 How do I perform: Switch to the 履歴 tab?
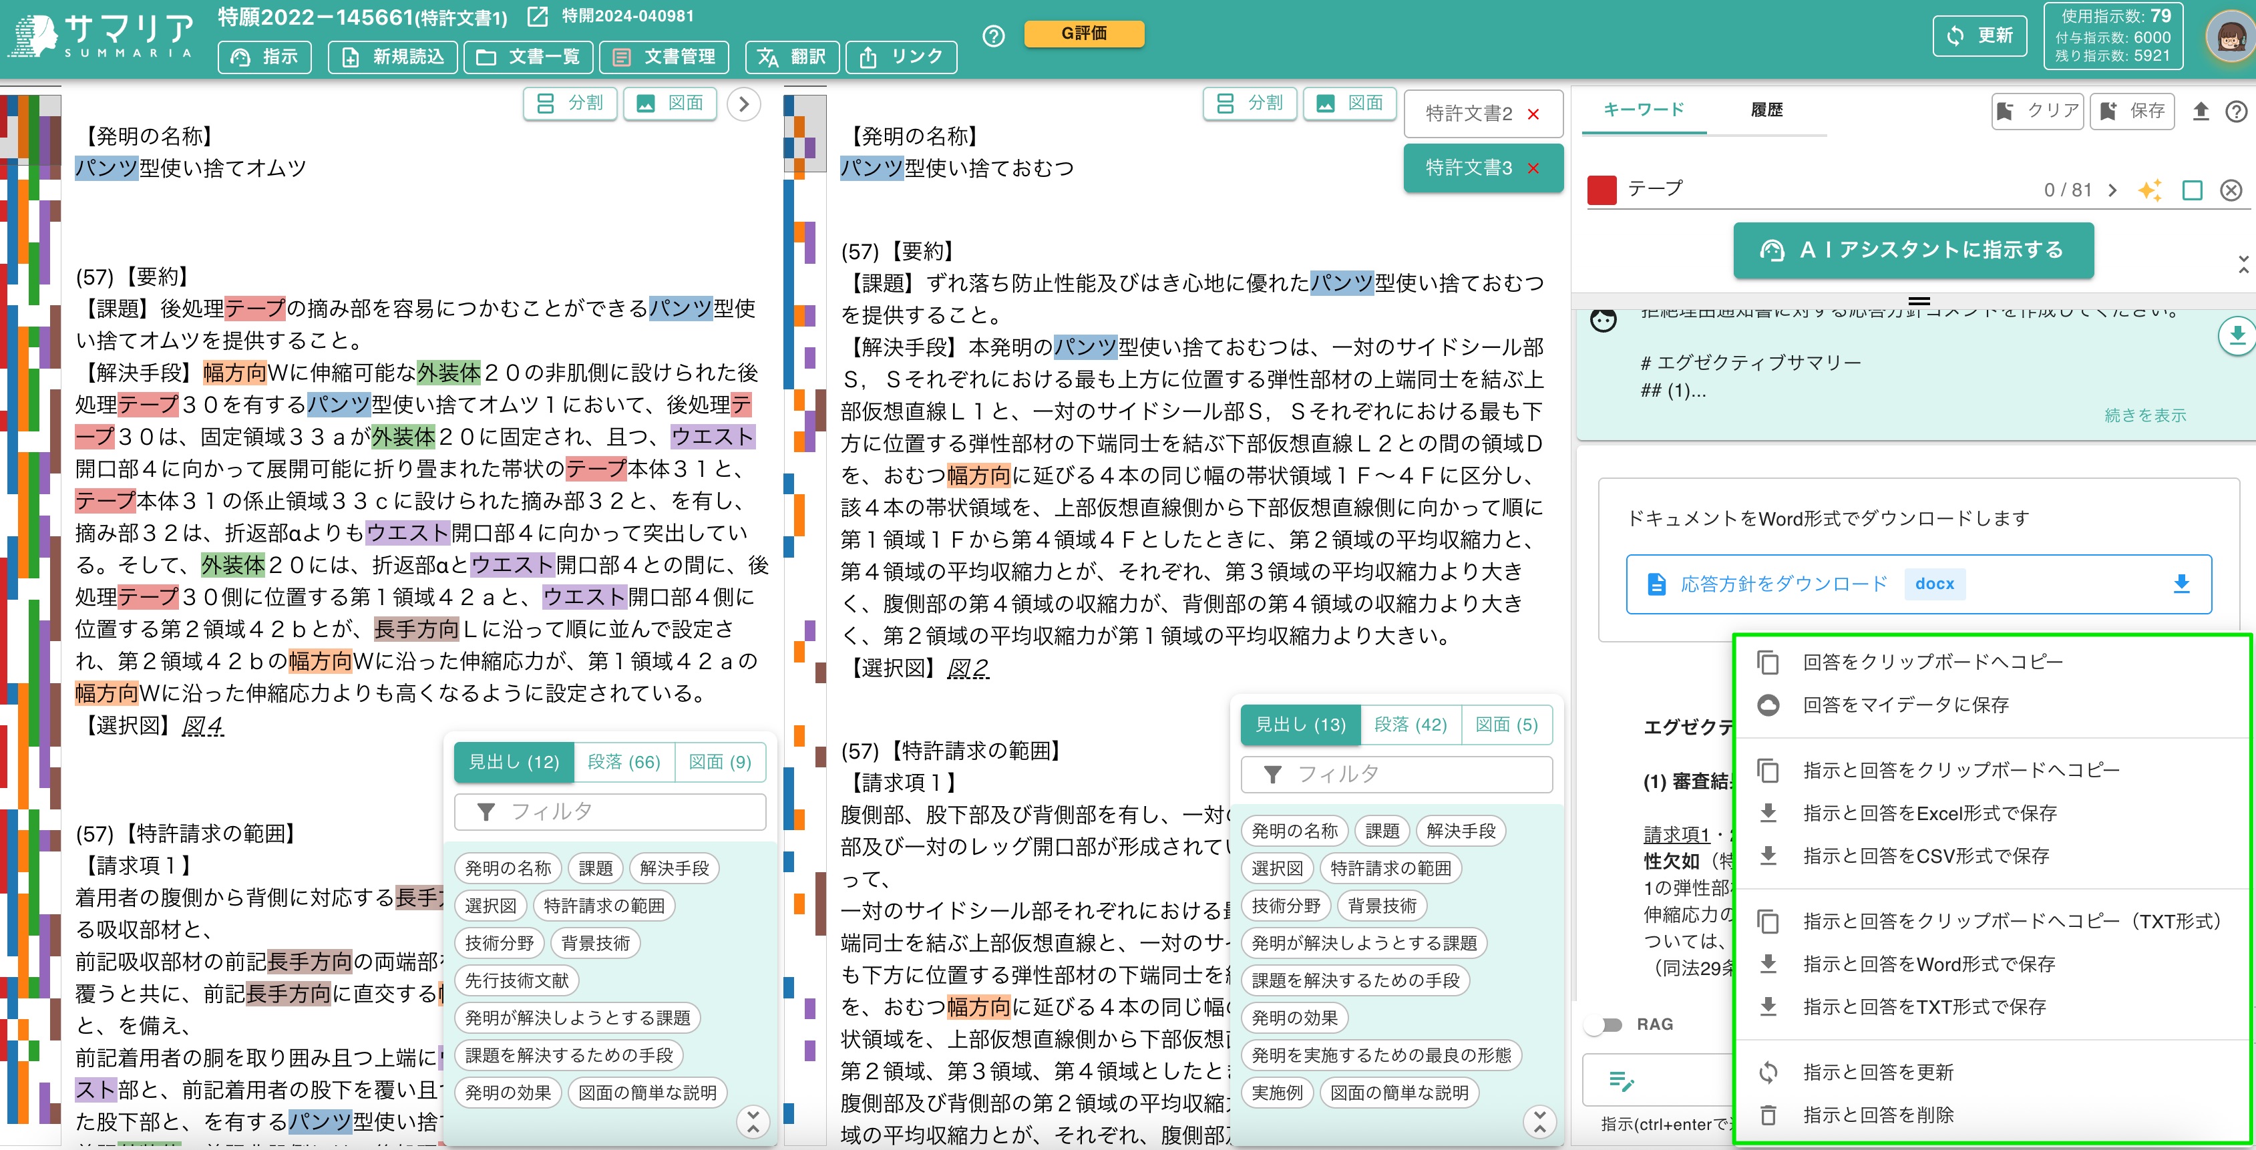1766,110
